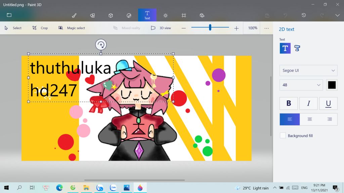Open the 29°C Light rain weather widget

[x=252, y=188]
